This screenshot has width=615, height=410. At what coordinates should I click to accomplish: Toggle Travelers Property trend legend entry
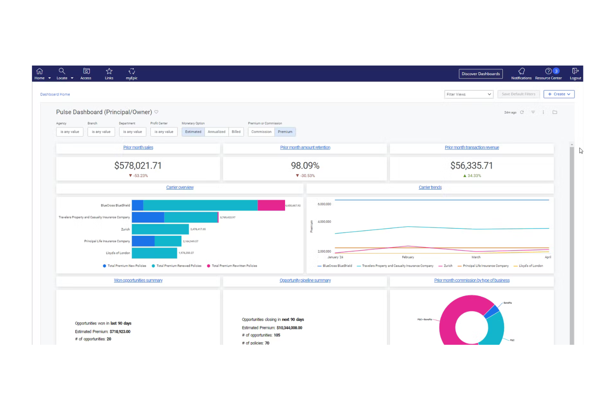tap(395, 266)
